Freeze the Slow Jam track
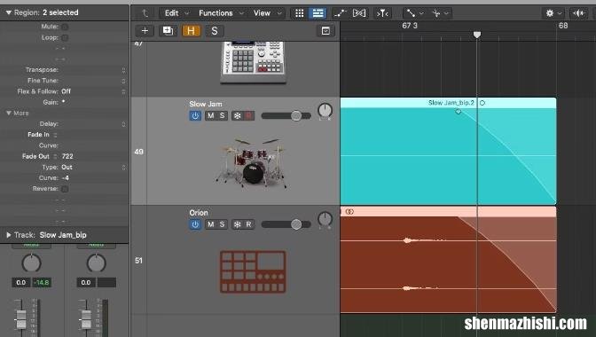The height and width of the screenshot is (337, 596). (237, 115)
